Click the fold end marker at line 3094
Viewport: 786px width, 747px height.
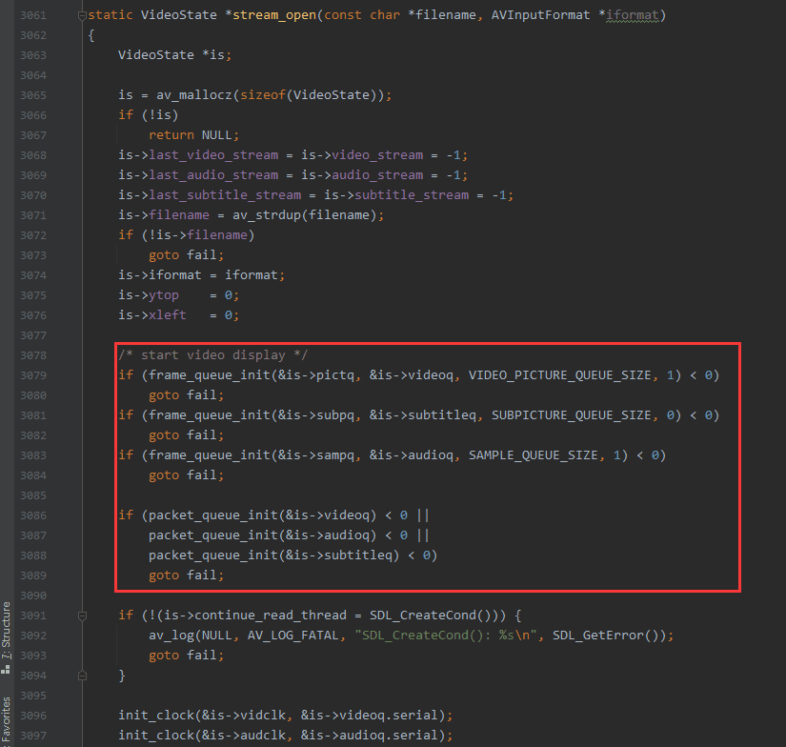(x=83, y=676)
